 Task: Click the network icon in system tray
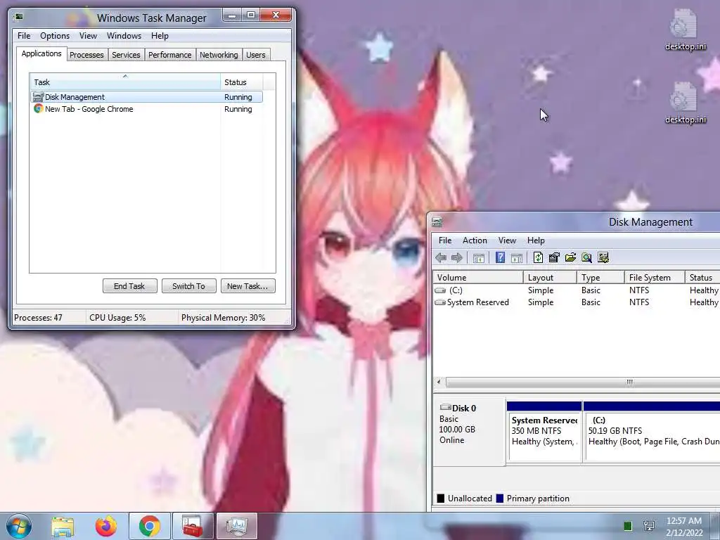(x=649, y=526)
